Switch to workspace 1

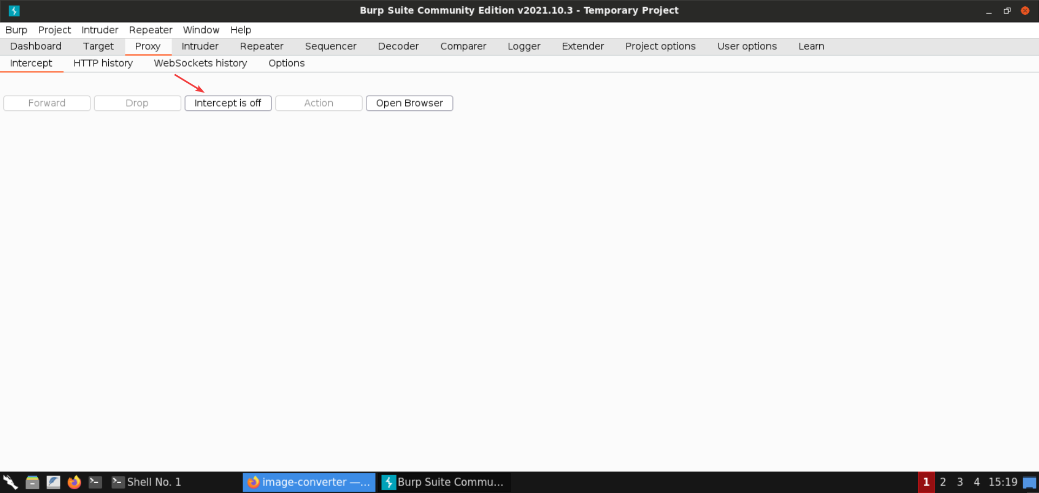click(x=926, y=482)
